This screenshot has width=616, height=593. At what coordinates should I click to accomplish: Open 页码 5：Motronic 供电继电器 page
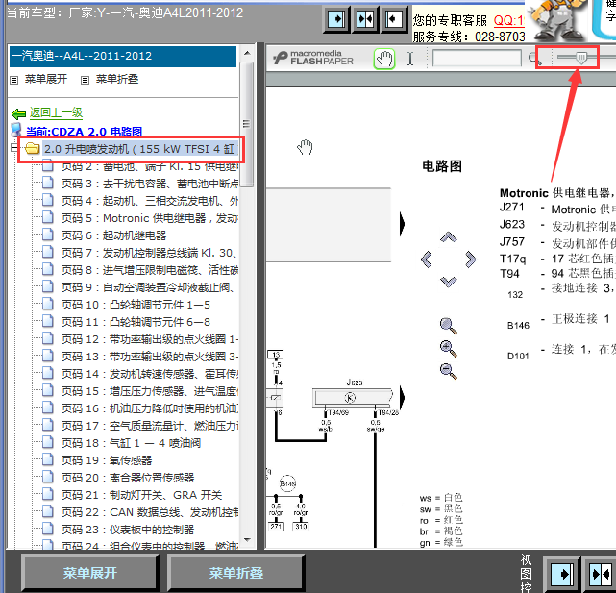(x=151, y=218)
